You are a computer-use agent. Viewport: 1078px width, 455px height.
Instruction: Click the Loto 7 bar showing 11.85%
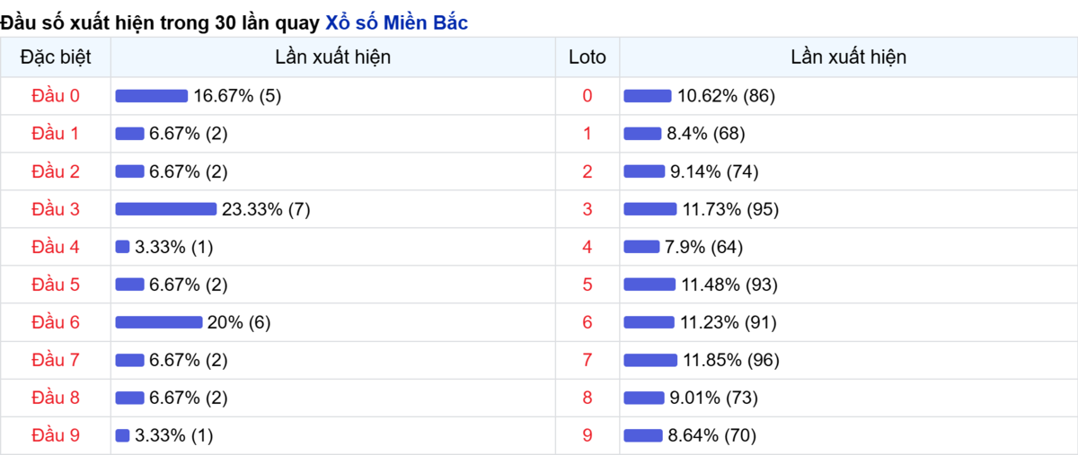650,360
